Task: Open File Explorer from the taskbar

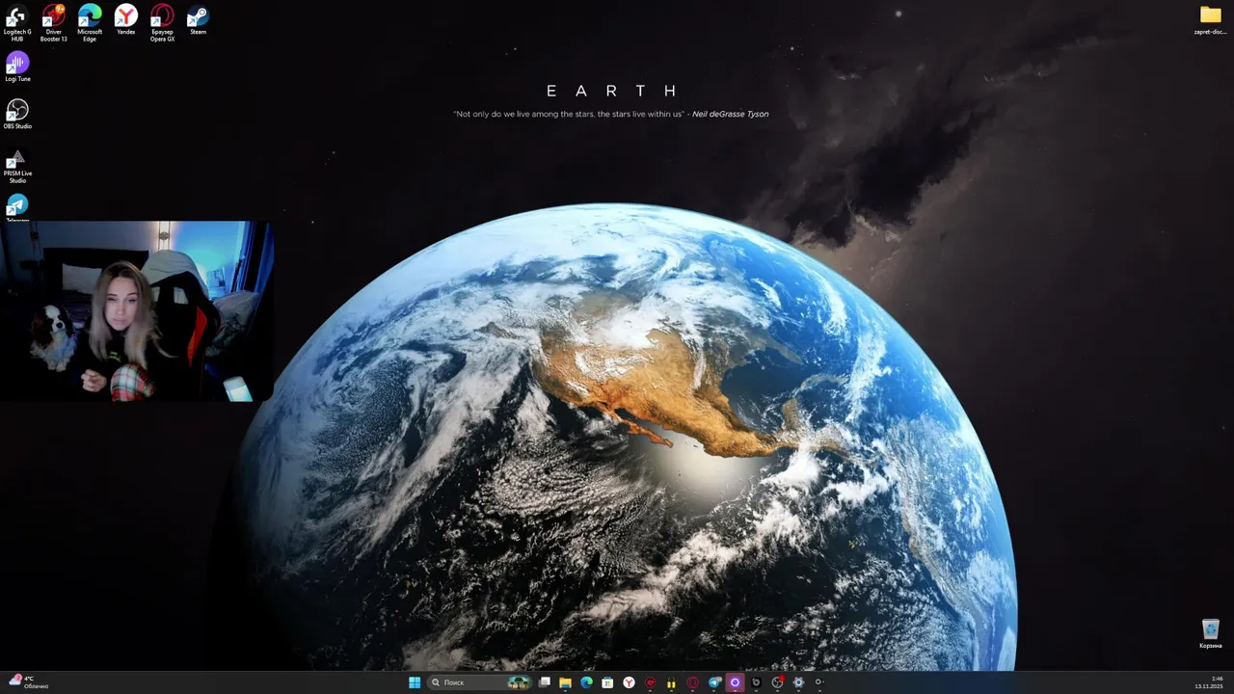Action: [565, 682]
